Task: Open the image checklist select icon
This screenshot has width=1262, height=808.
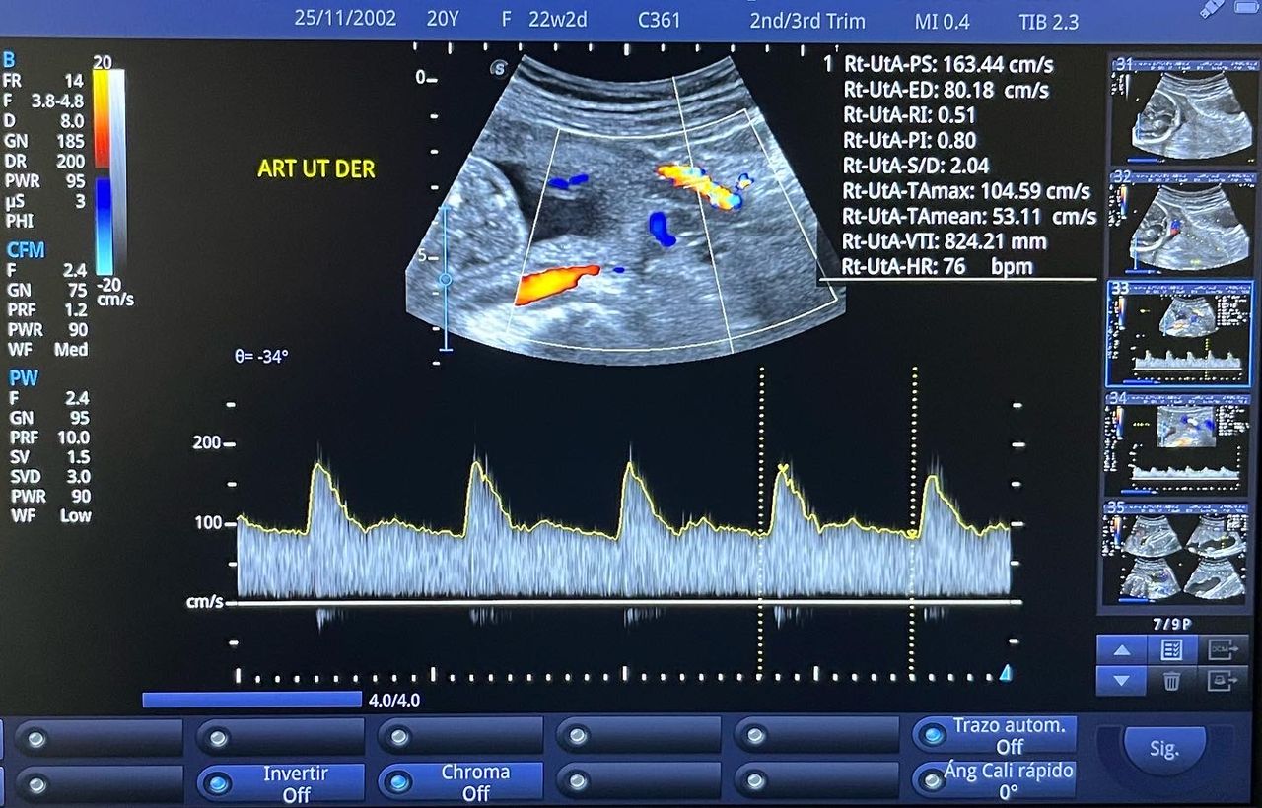Action: click(1171, 649)
